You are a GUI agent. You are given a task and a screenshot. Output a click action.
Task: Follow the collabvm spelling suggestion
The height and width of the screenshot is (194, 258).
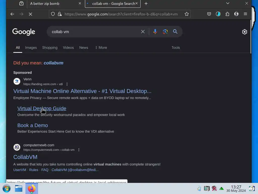[53, 63]
